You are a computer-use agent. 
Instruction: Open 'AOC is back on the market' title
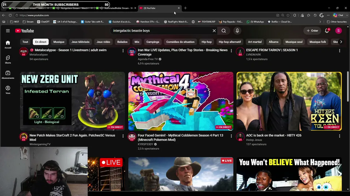click(x=274, y=135)
